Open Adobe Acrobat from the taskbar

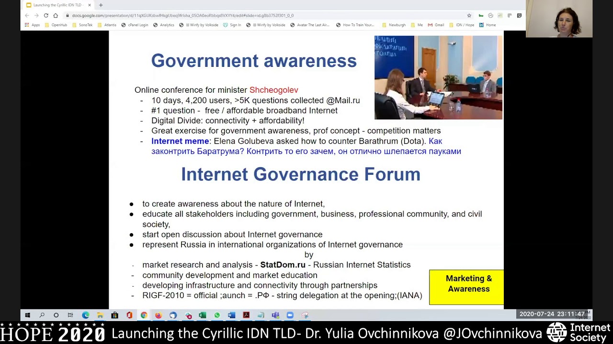click(x=246, y=315)
